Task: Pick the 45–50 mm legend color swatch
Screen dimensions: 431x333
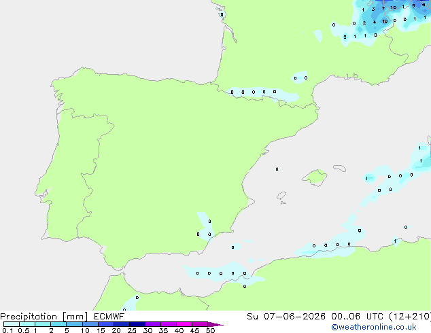Action: click(x=200, y=324)
